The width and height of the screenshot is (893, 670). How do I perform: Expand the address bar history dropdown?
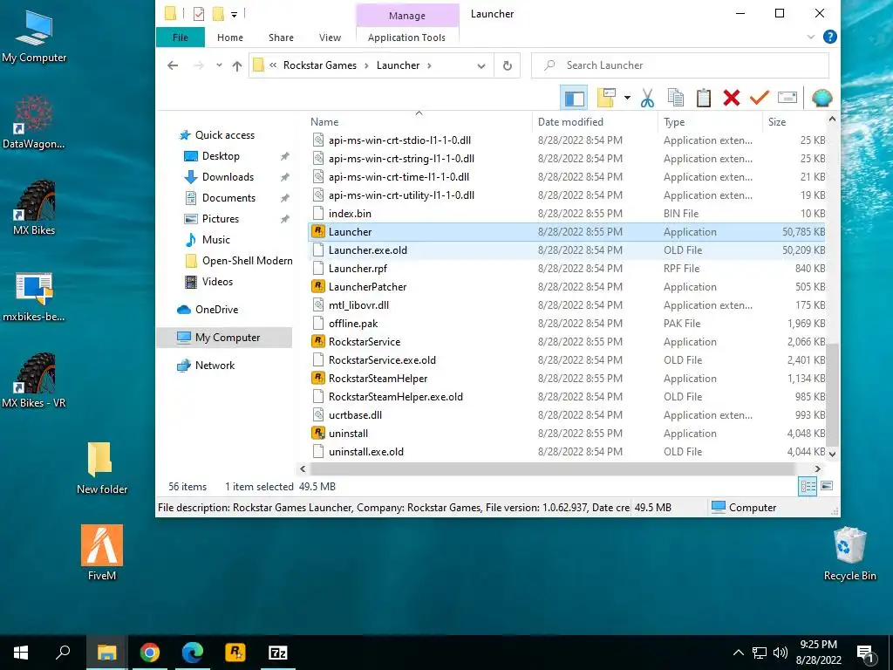point(481,65)
